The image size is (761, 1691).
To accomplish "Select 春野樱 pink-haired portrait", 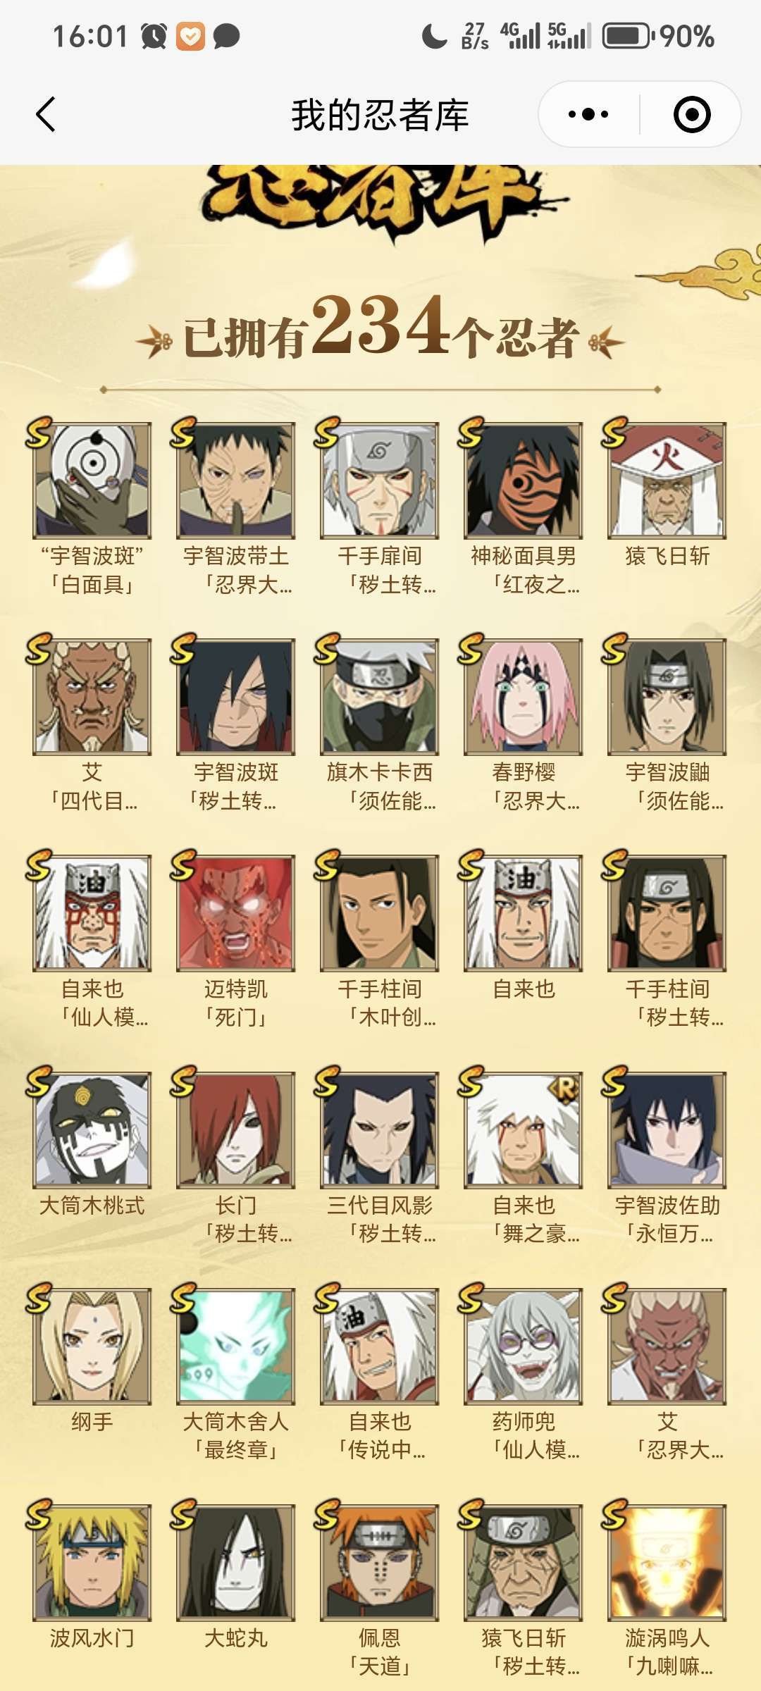I will click(x=524, y=697).
